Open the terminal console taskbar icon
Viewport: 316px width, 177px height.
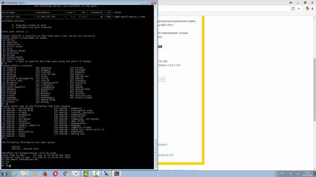117,174
